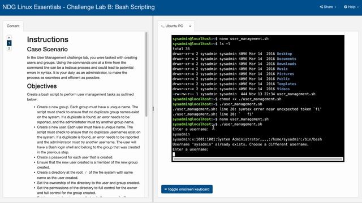The image size is (362, 203).
Task: Click the 'Objectives' heading
Action: [x=42, y=86]
